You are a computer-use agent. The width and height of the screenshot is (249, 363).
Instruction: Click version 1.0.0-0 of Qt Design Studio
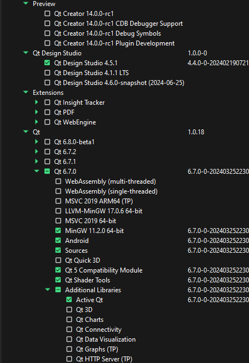point(197,53)
